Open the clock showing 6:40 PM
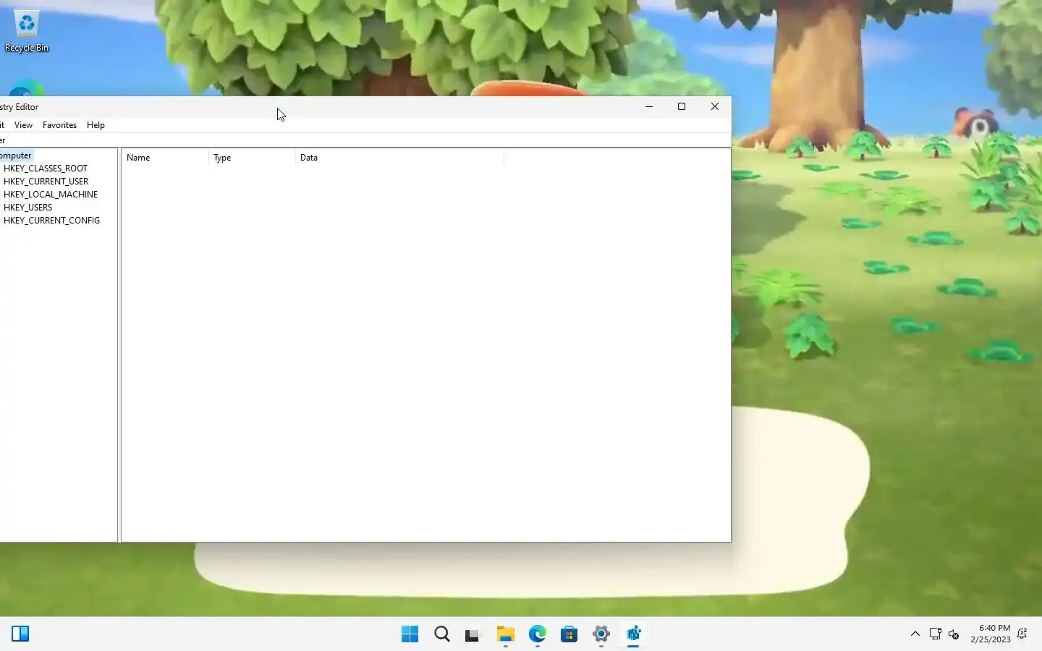1042x651 pixels. tap(990, 634)
